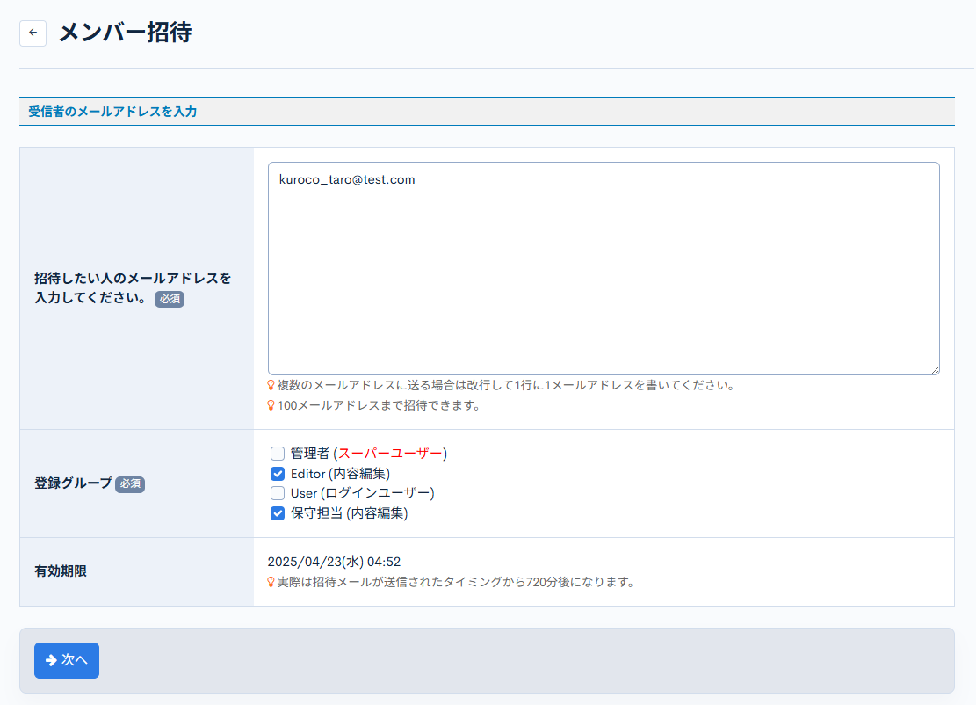Click the arrow icon inside the 次へ button
Image resolution: width=976 pixels, height=705 pixels.
(51, 660)
